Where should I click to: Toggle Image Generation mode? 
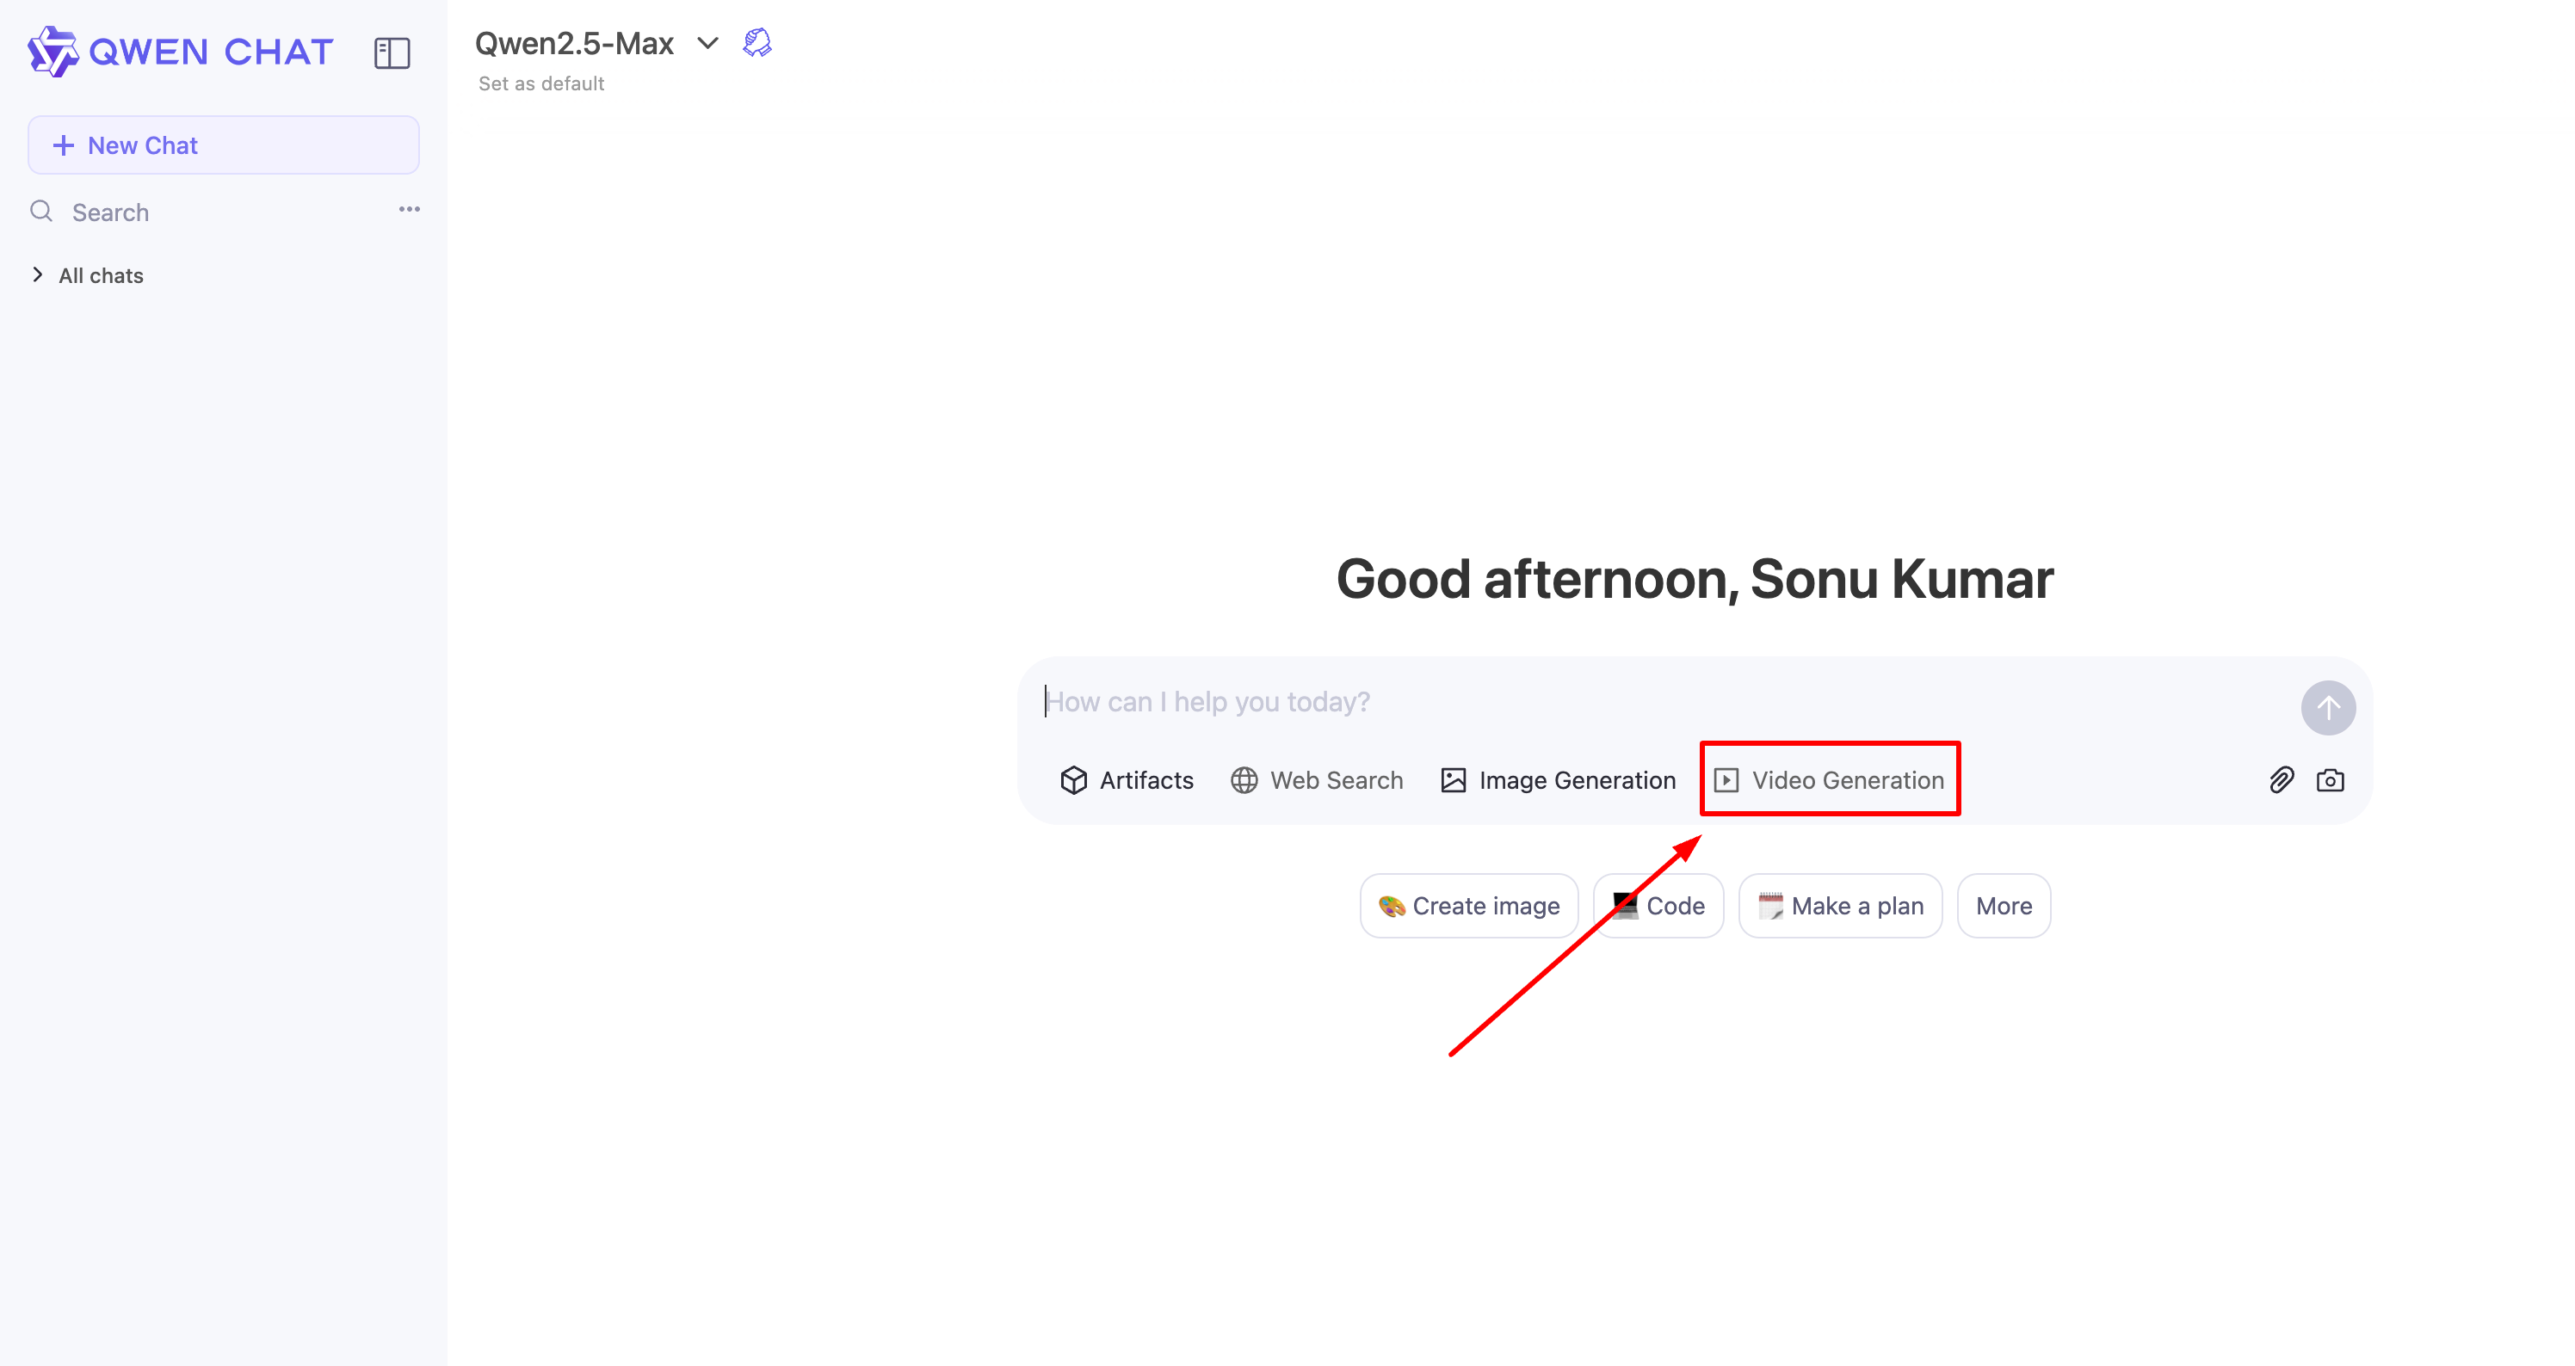(1558, 780)
